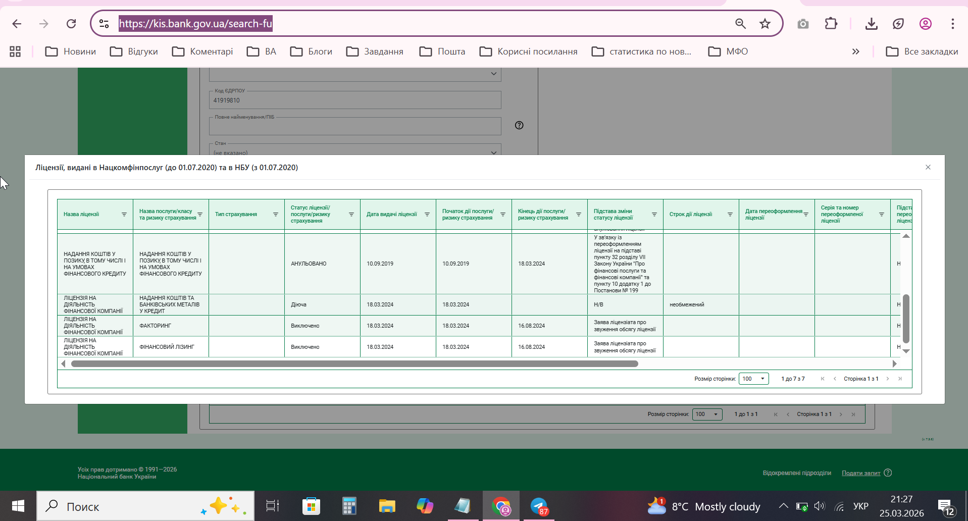Open filter menu for Тип страхування column
The height and width of the screenshot is (521, 968).
pyautogui.click(x=276, y=215)
